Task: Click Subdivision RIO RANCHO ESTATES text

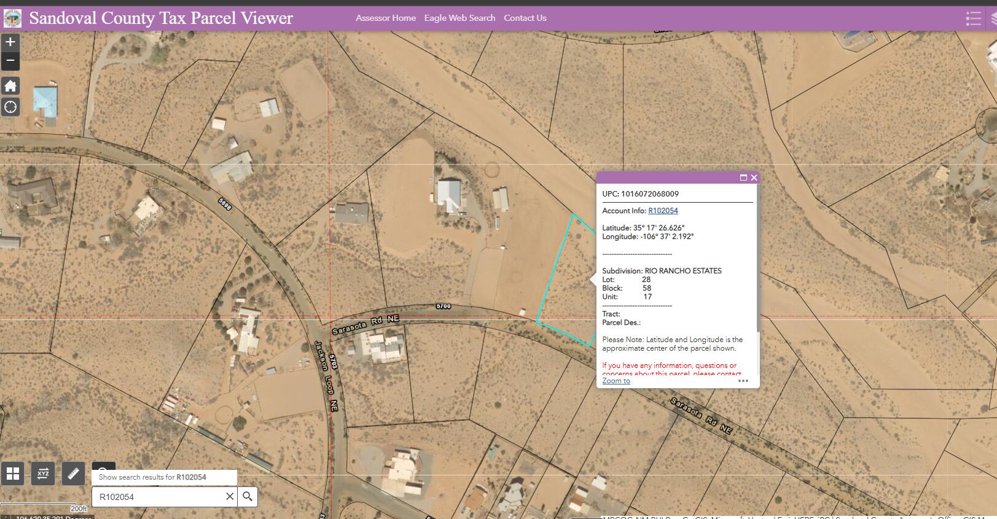Action: pyautogui.click(x=662, y=271)
